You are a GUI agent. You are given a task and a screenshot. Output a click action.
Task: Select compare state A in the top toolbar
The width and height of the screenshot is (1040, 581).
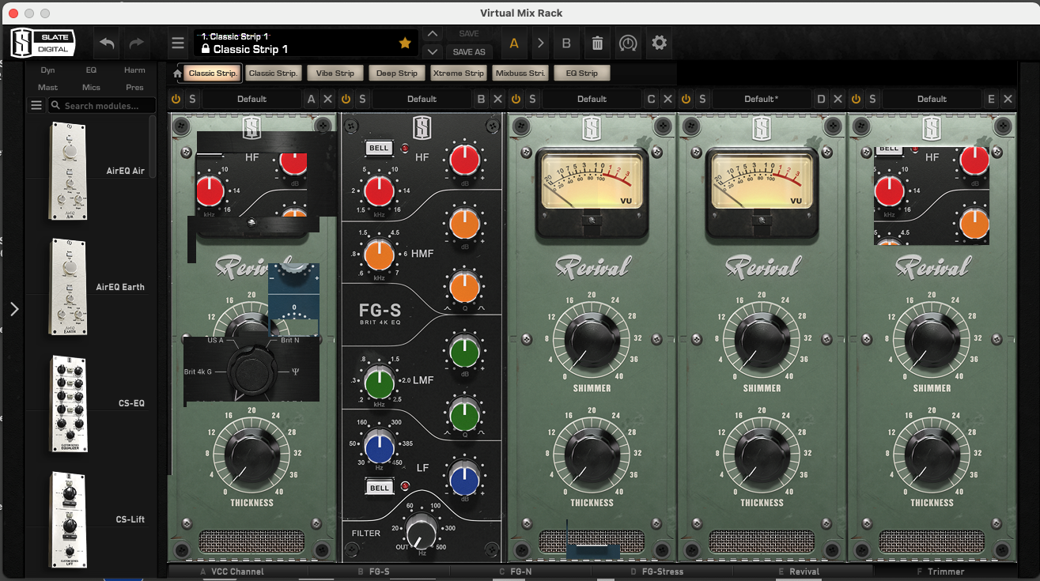coord(514,43)
